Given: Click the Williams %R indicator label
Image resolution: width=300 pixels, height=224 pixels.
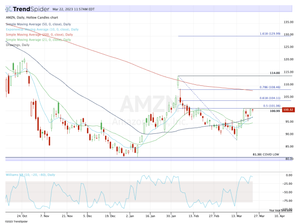Looking at the screenshot, I should pyautogui.click(x=30, y=175).
